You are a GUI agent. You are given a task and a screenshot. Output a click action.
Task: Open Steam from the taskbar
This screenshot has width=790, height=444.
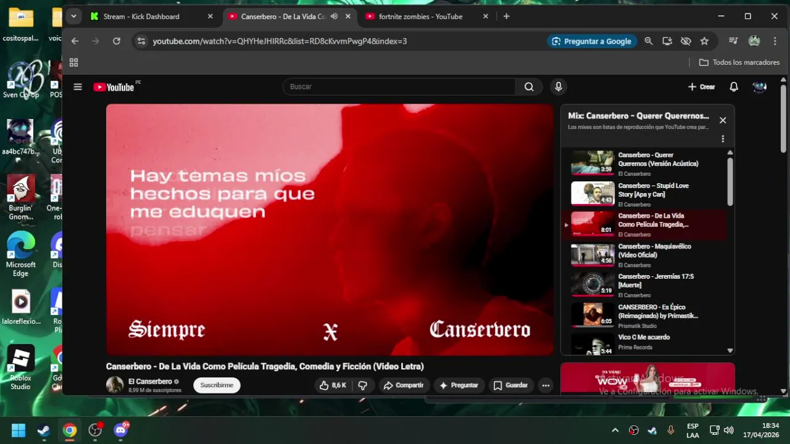tap(44, 430)
